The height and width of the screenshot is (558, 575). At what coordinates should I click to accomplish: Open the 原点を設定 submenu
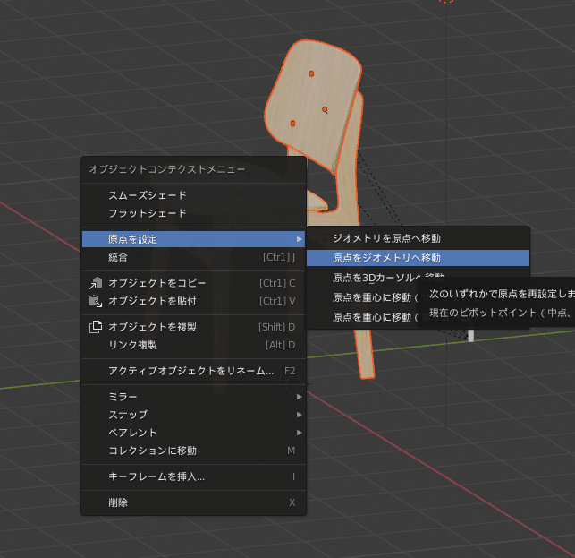[193, 239]
